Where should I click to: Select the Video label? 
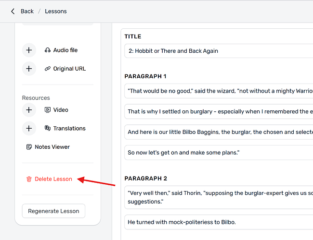61,110
